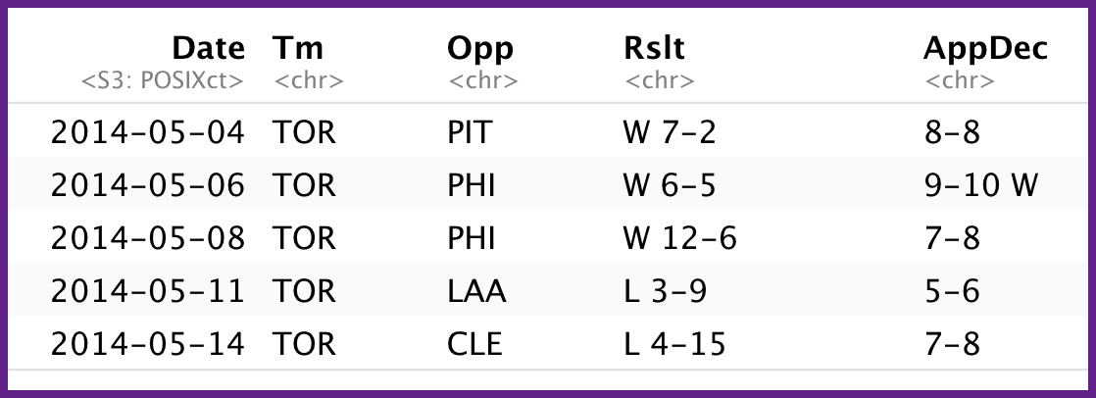Click the Opp column header
1096x398 pixels.
coord(480,48)
